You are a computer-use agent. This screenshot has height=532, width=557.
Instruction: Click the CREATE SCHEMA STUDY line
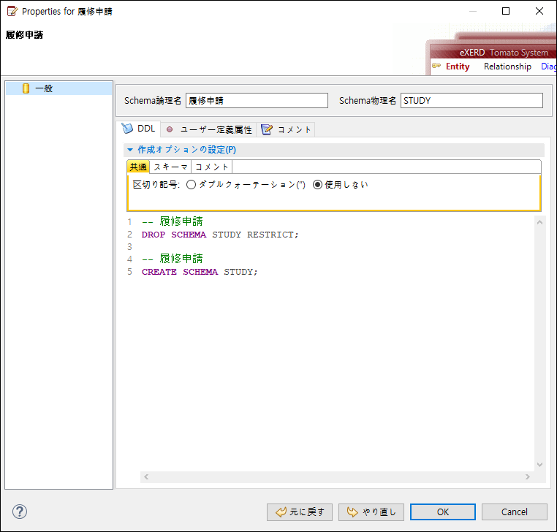[x=200, y=272]
